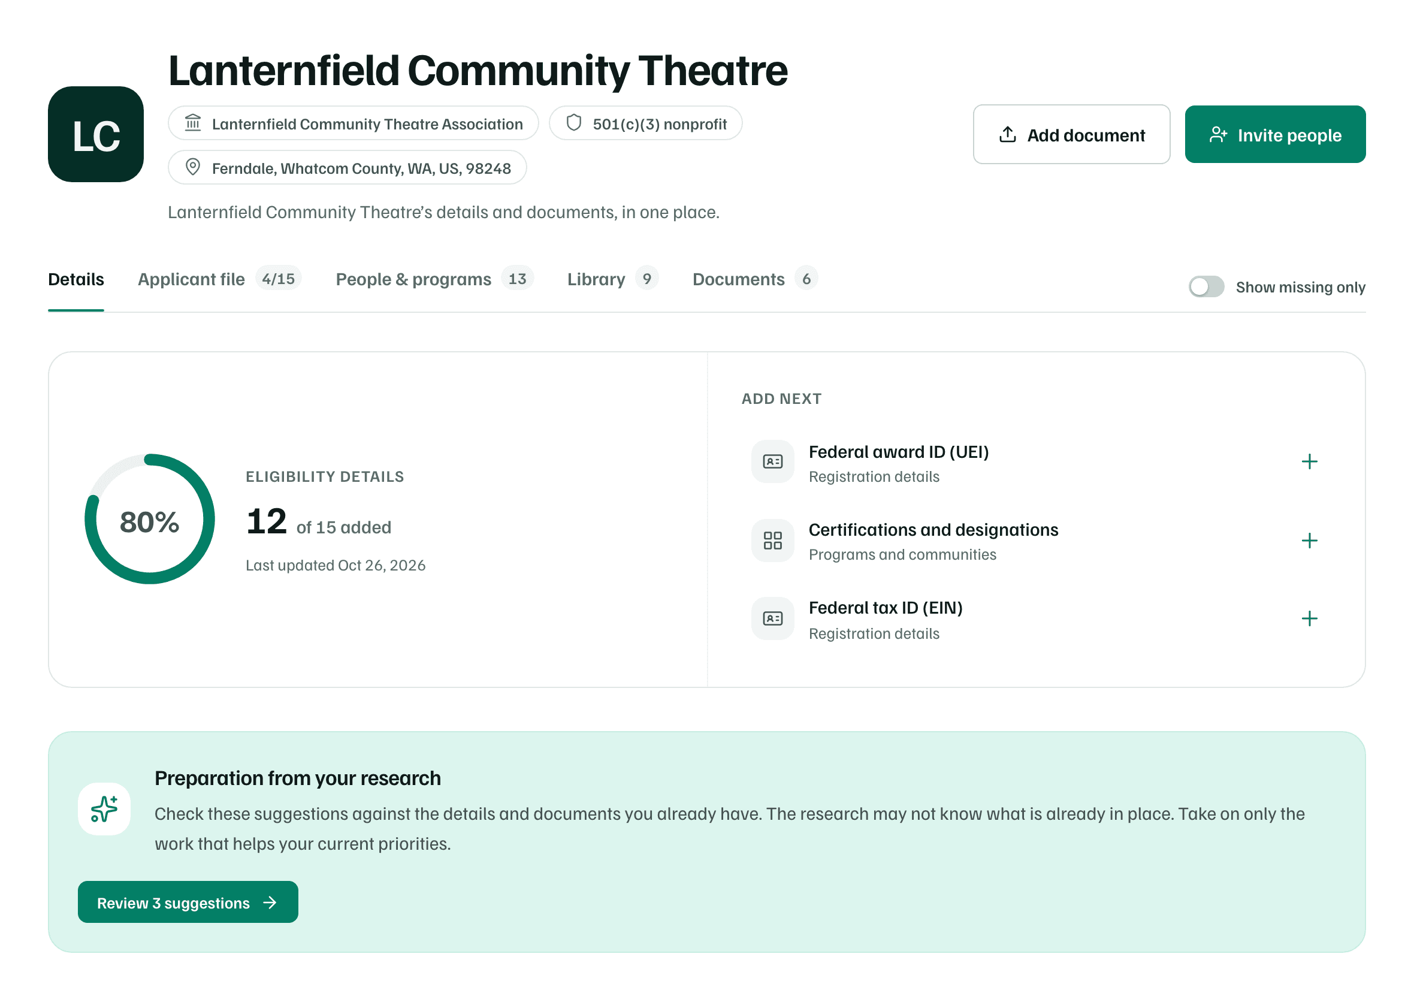
Task: Click the Lanternfield Community Theatre Association chip
Action: point(353,123)
